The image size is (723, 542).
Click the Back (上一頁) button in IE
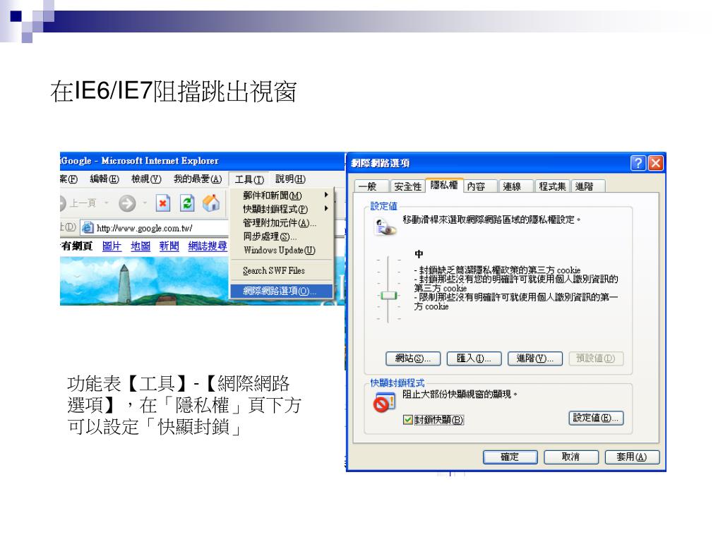[78, 203]
